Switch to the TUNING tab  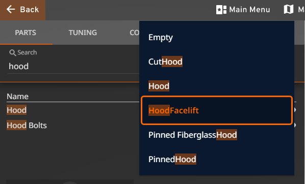pyautogui.click(x=83, y=33)
